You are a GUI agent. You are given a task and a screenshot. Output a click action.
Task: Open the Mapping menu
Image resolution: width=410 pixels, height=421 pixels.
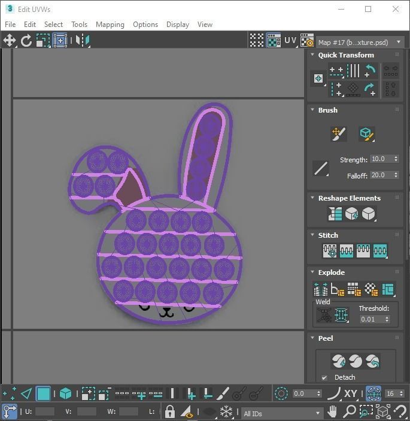[110, 25]
